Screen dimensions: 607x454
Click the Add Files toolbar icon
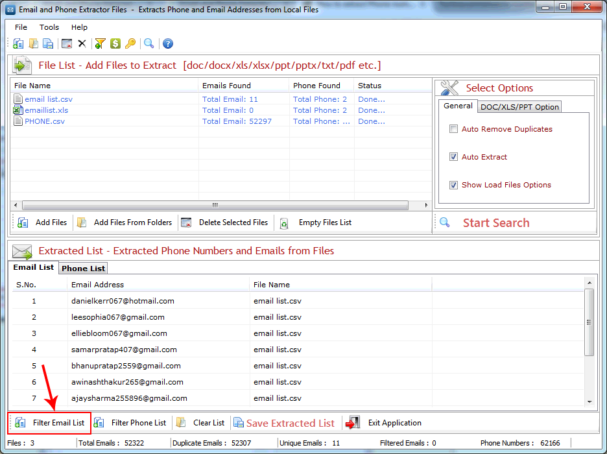click(18, 43)
